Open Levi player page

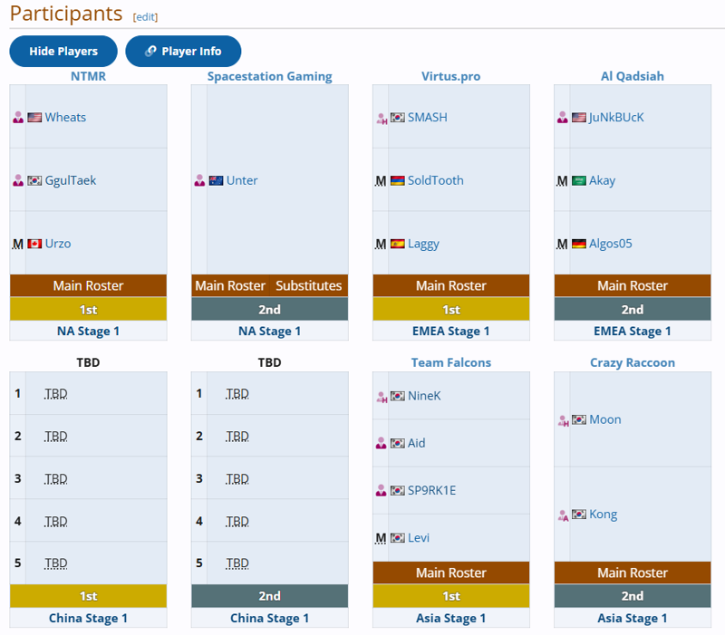419,538
